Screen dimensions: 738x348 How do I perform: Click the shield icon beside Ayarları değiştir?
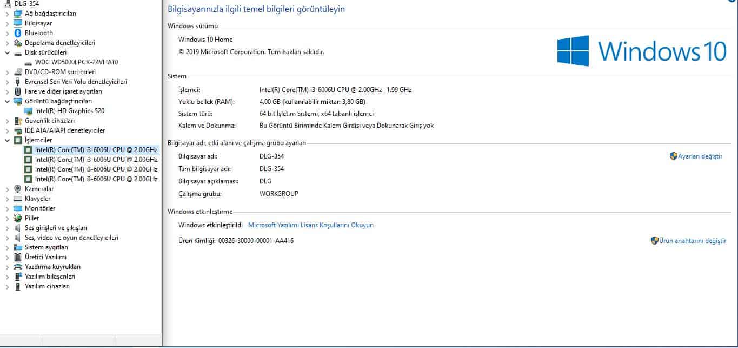pyautogui.click(x=674, y=156)
